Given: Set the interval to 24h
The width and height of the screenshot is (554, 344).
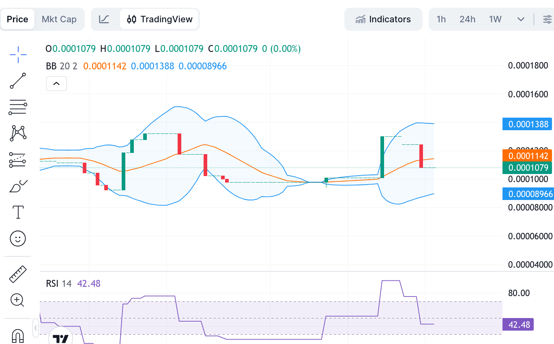Looking at the screenshot, I should [467, 19].
